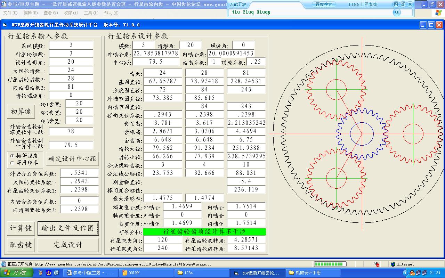Open the 帮助 menu in browser
The height and width of the screenshot is (278, 445).
[111, 13]
